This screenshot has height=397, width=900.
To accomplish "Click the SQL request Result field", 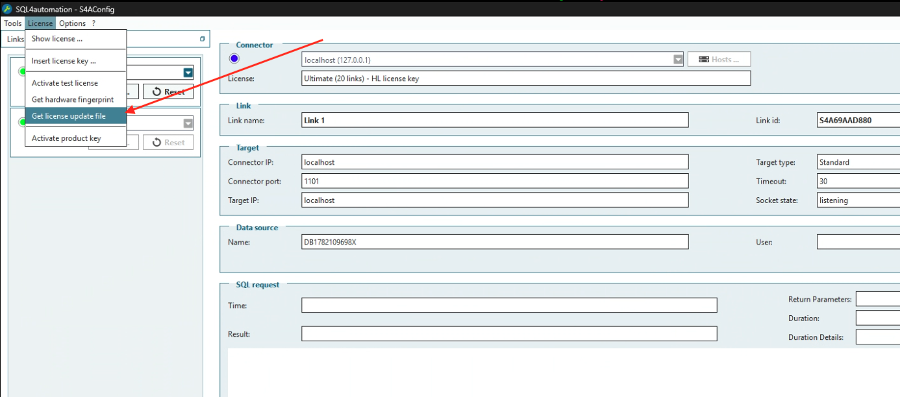I will [x=509, y=334].
